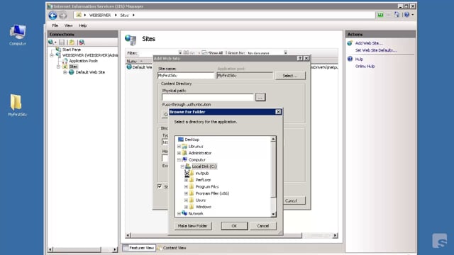Collapse the Sites node in Connections
This screenshot has height=255, width=454.
[x=58, y=67]
